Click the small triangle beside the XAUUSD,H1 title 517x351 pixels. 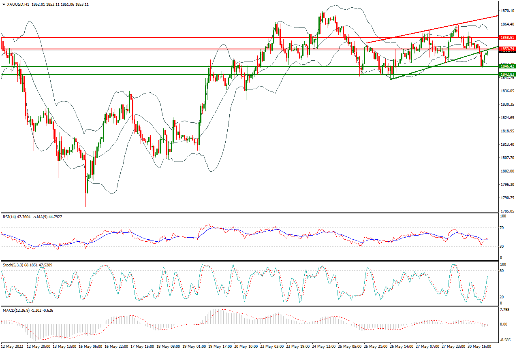click(3, 4)
